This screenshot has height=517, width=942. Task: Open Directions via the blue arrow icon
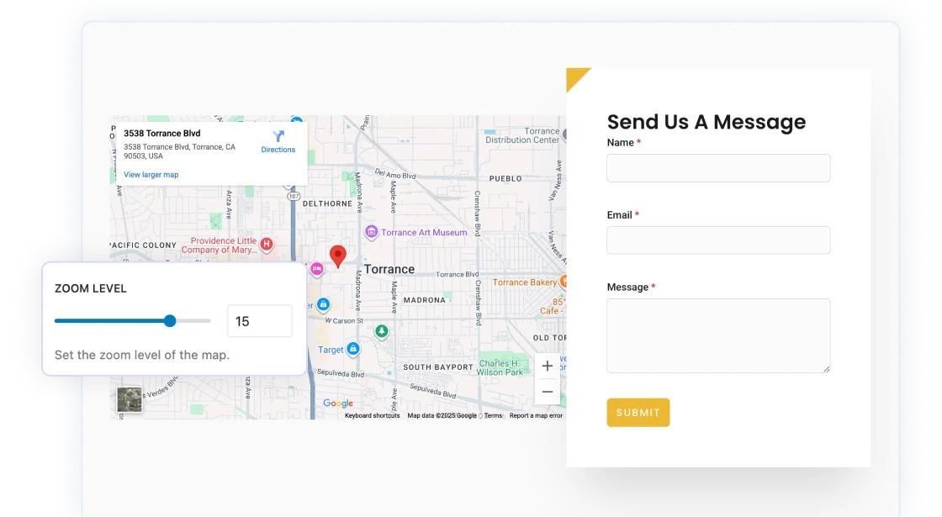pos(278,136)
